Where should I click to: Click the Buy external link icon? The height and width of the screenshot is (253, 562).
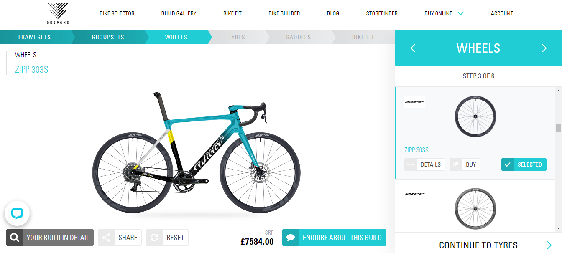(x=456, y=164)
